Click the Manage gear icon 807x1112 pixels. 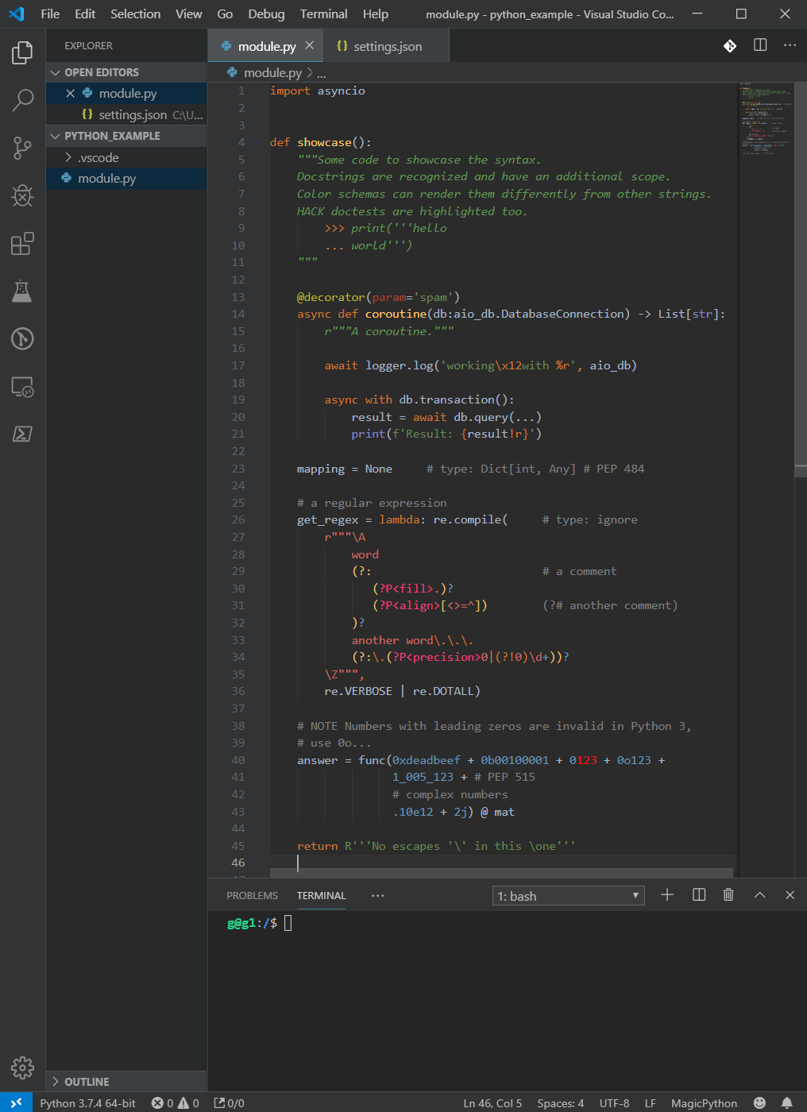pyautogui.click(x=22, y=1068)
